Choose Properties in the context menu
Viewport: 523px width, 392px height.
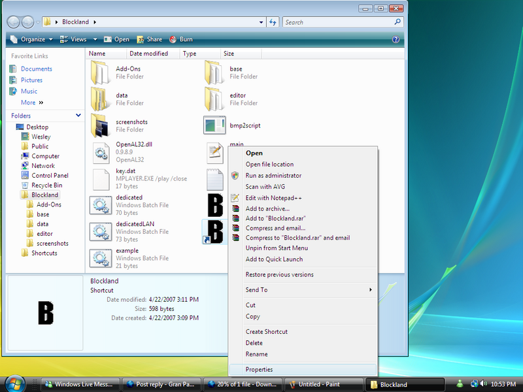click(x=259, y=369)
